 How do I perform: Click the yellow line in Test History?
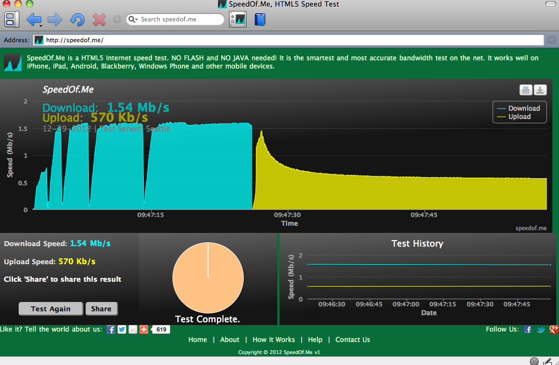tap(429, 287)
